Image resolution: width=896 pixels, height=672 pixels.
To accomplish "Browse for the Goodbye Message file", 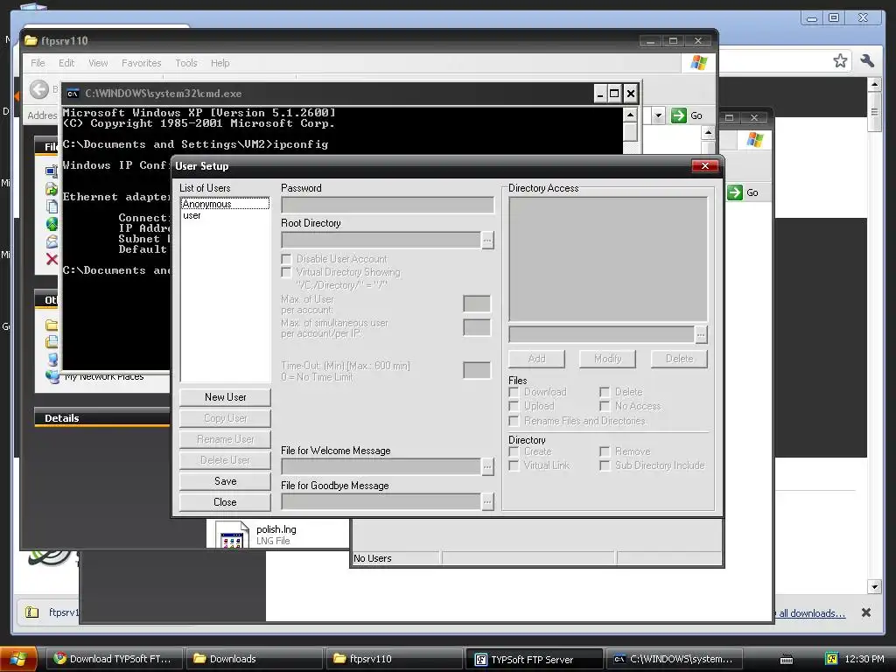I will point(487,502).
